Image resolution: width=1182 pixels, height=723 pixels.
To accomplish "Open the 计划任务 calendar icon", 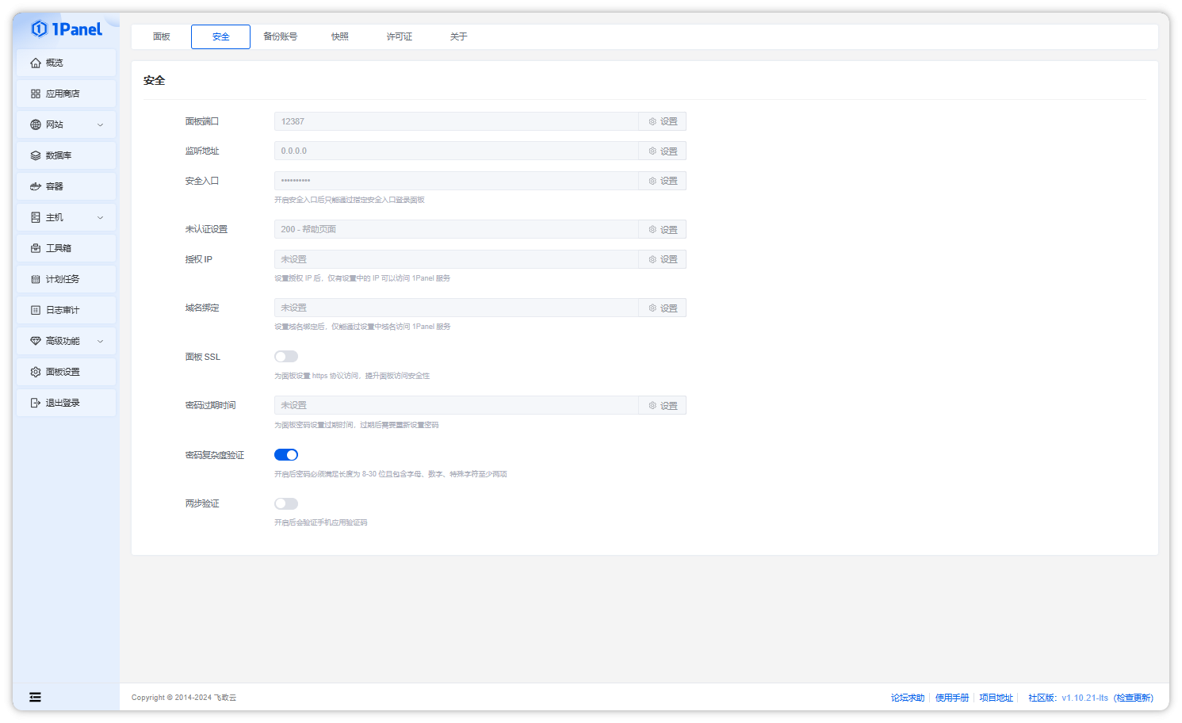I will tap(36, 279).
